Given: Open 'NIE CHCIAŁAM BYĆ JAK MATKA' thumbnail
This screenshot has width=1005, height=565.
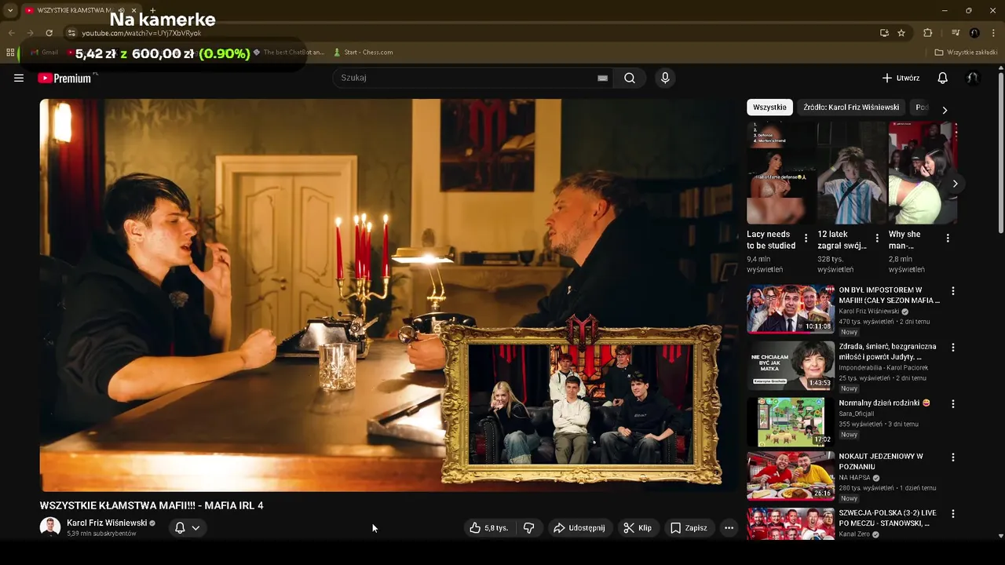Looking at the screenshot, I should click(x=791, y=366).
